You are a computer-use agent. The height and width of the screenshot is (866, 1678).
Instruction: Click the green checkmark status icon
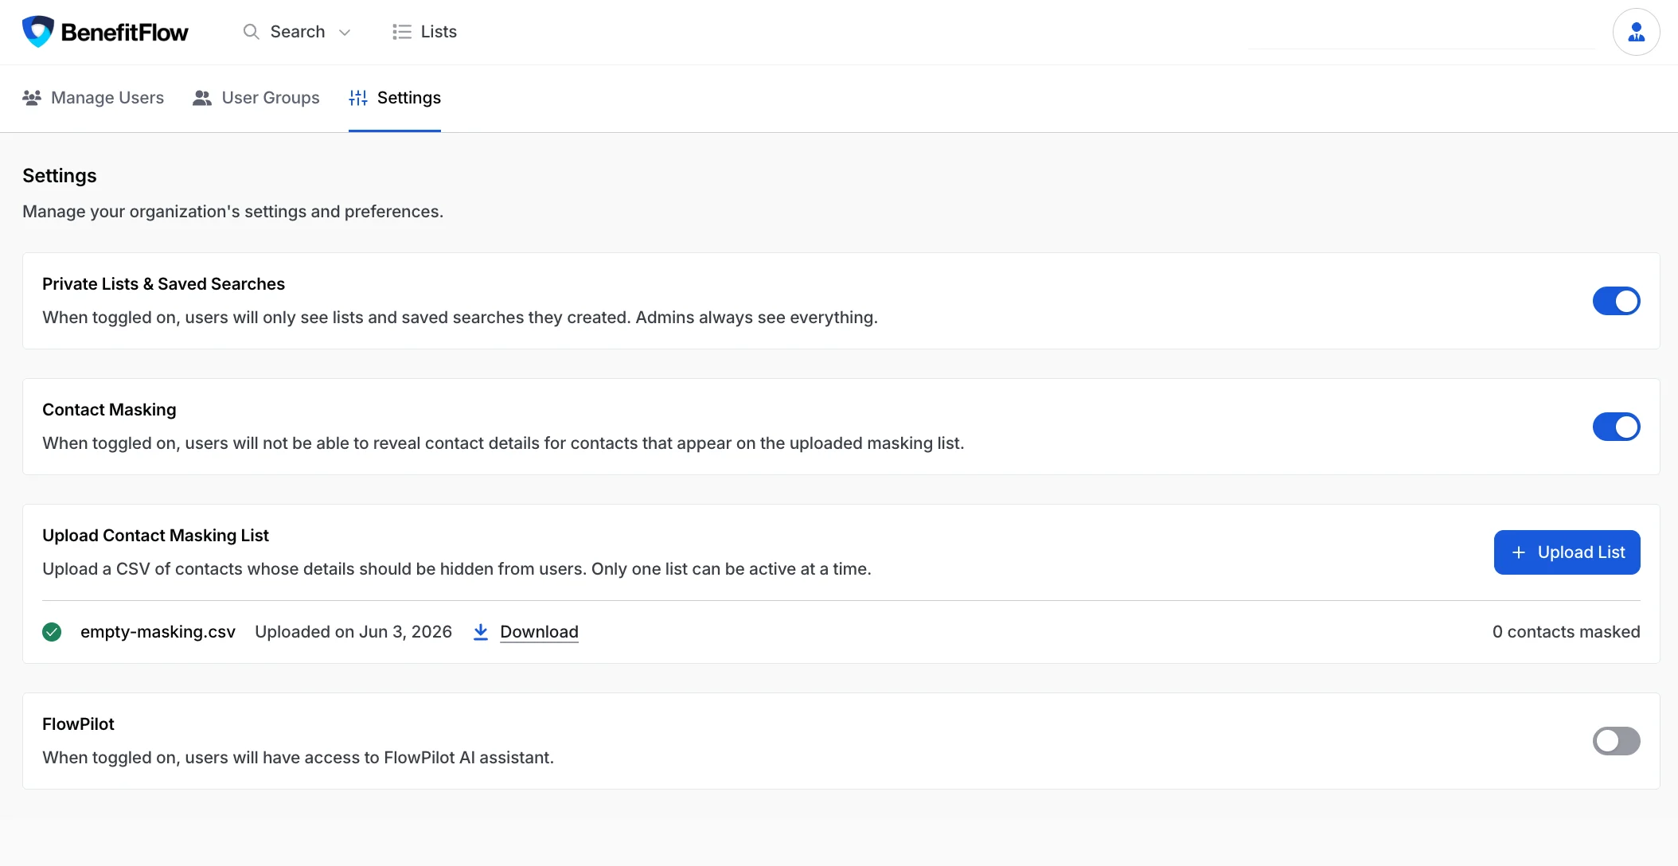52,632
